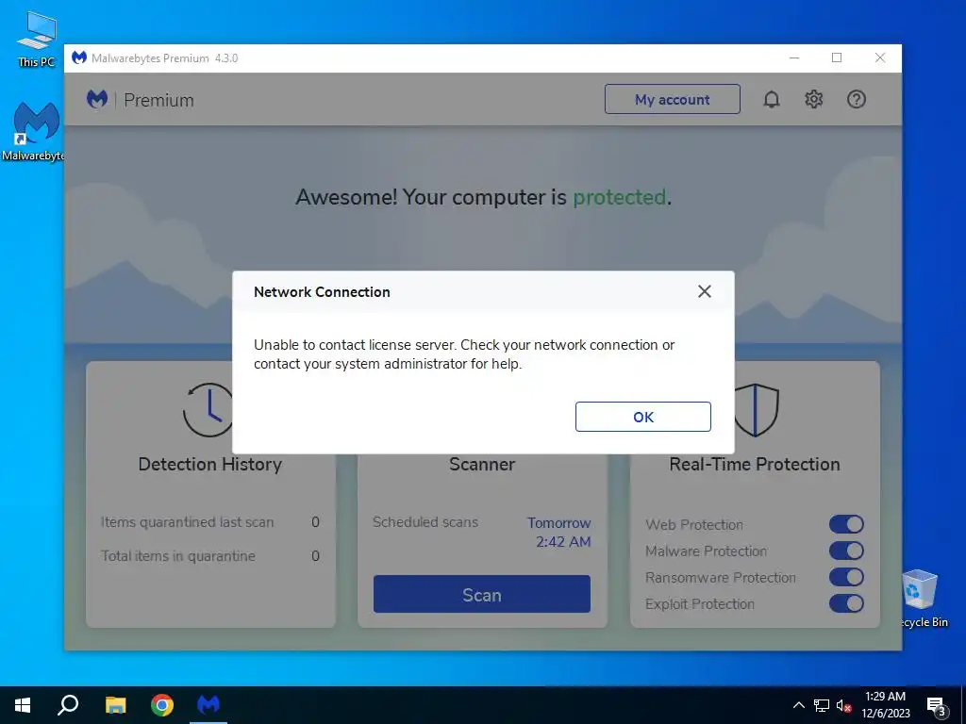Toggle Malware Protection switch
The height and width of the screenshot is (724, 966).
[846, 551]
